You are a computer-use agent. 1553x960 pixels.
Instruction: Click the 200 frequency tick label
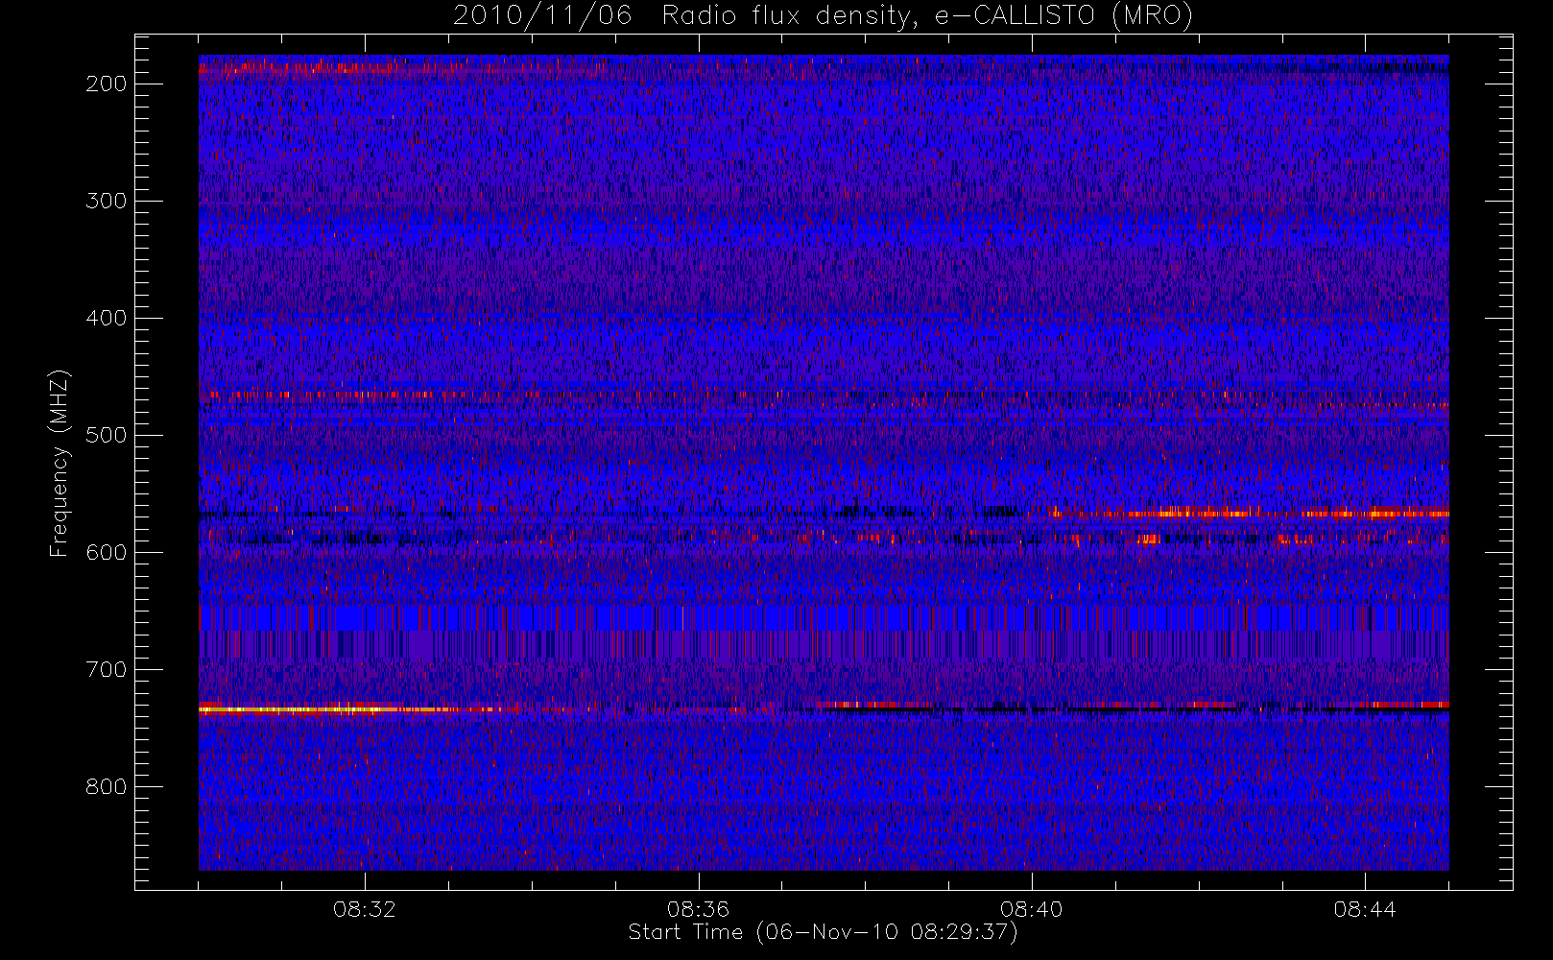click(x=107, y=84)
